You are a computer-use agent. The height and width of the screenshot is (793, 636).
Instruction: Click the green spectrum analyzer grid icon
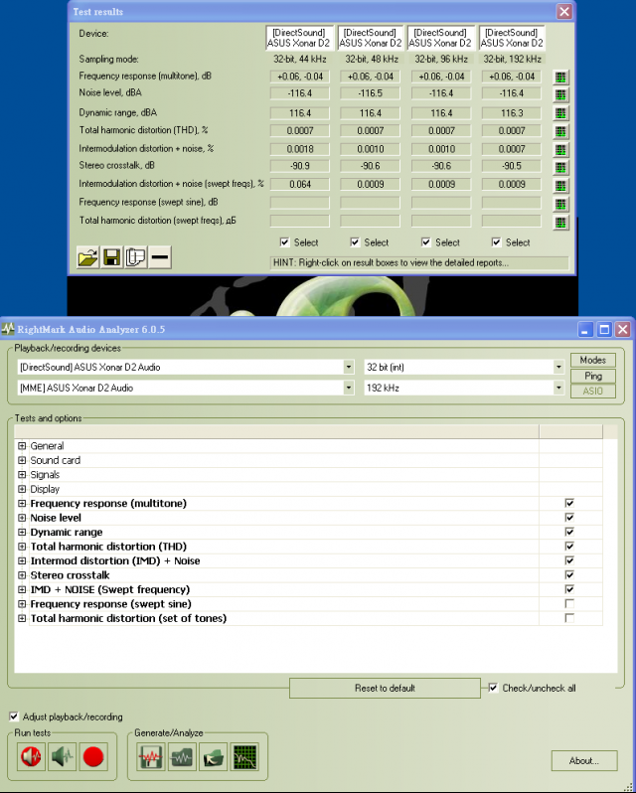click(244, 756)
